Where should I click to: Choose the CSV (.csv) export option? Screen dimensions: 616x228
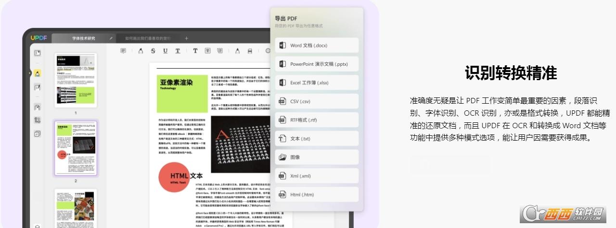(317, 101)
